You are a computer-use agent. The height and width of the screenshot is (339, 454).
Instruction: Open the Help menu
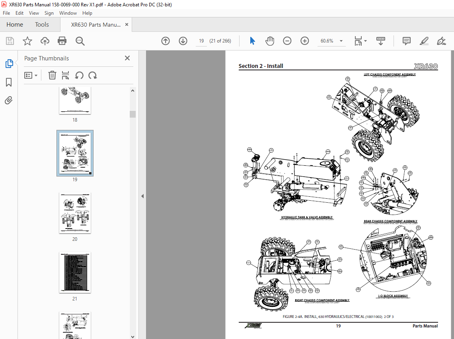87,13
